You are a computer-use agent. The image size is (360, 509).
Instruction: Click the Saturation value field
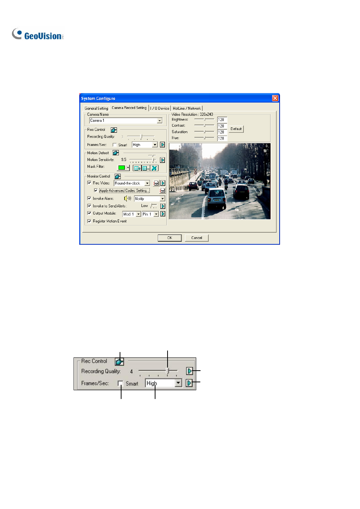point(222,132)
